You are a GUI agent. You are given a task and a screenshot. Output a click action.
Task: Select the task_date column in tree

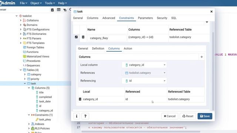tap(45, 102)
